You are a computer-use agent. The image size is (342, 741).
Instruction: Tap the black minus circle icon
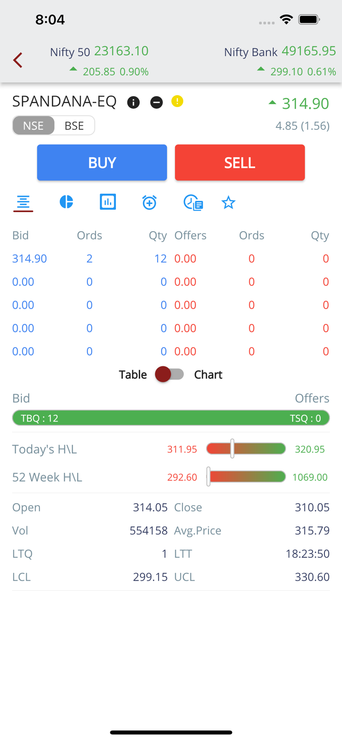click(156, 102)
